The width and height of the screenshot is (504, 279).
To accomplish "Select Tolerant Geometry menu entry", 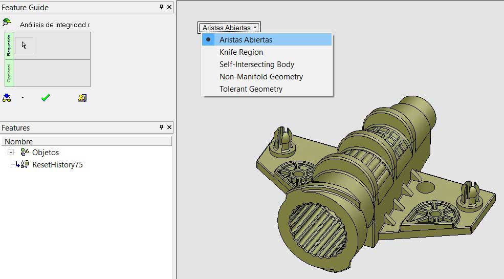I will [x=251, y=89].
